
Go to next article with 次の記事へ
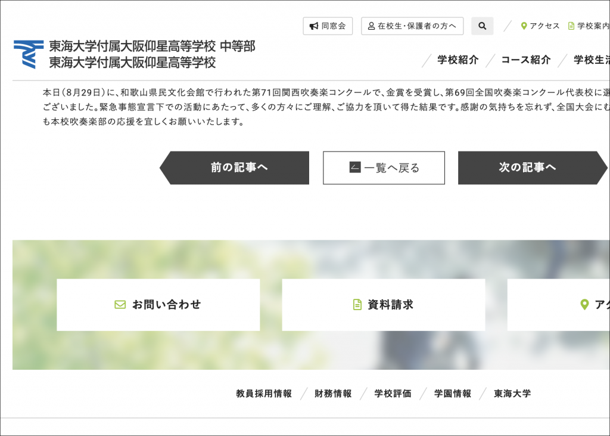tap(528, 168)
